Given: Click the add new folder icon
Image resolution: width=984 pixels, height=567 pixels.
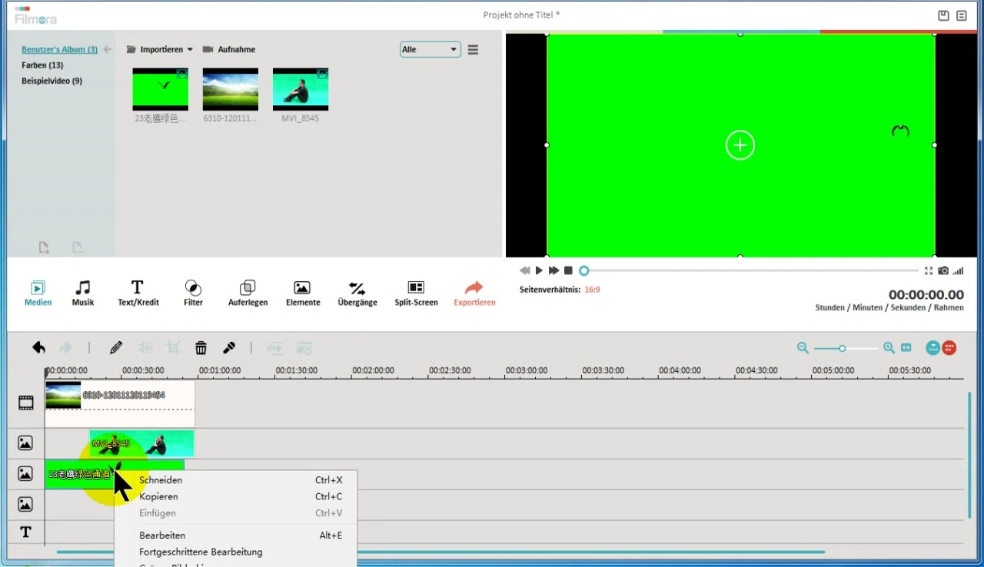Looking at the screenshot, I should coord(44,247).
